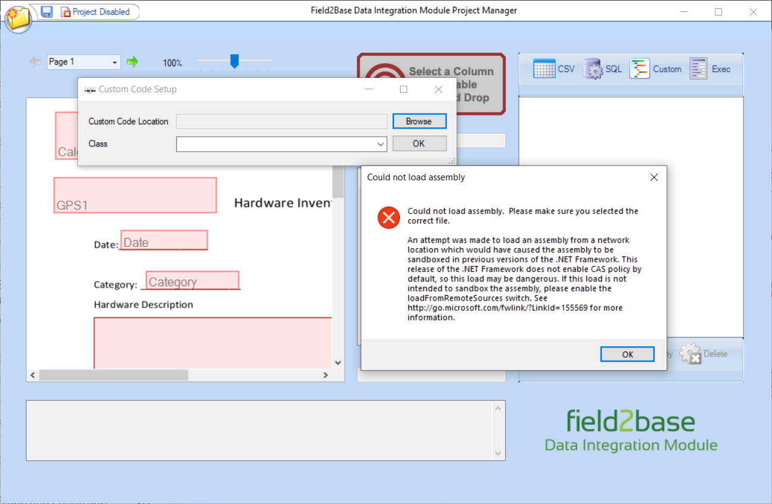Go to the next page with the green arrow
This screenshot has height=504, width=772.
132,61
